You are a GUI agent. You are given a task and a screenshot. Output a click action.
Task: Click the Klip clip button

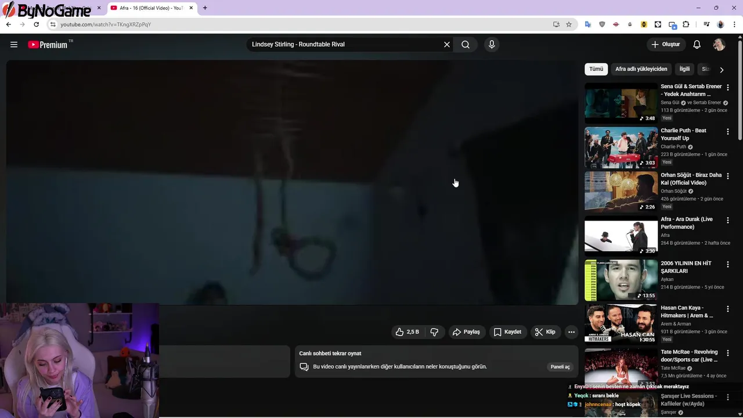[545, 332]
